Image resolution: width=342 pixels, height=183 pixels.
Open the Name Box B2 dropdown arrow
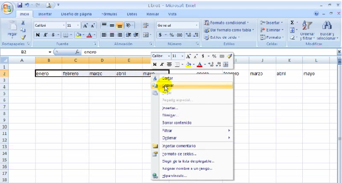(50, 52)
